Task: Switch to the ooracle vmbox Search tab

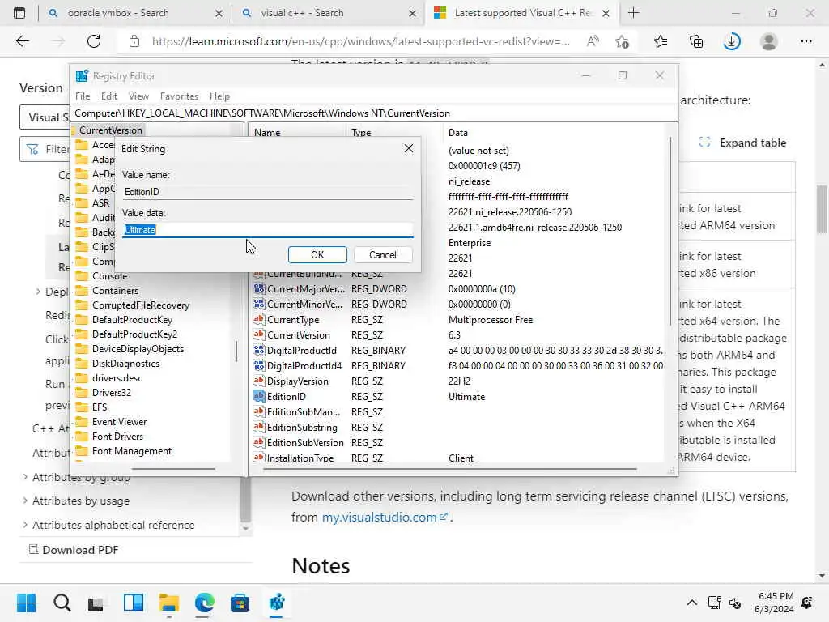Action: [135, 13]
